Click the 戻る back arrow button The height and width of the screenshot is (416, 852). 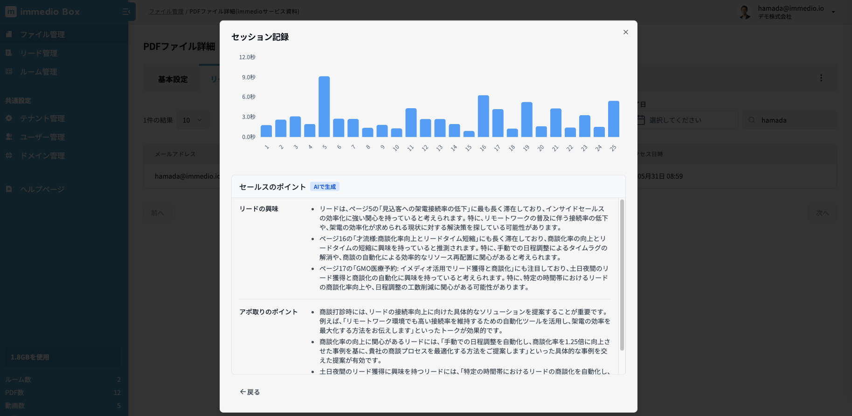(x=250, y=392)
